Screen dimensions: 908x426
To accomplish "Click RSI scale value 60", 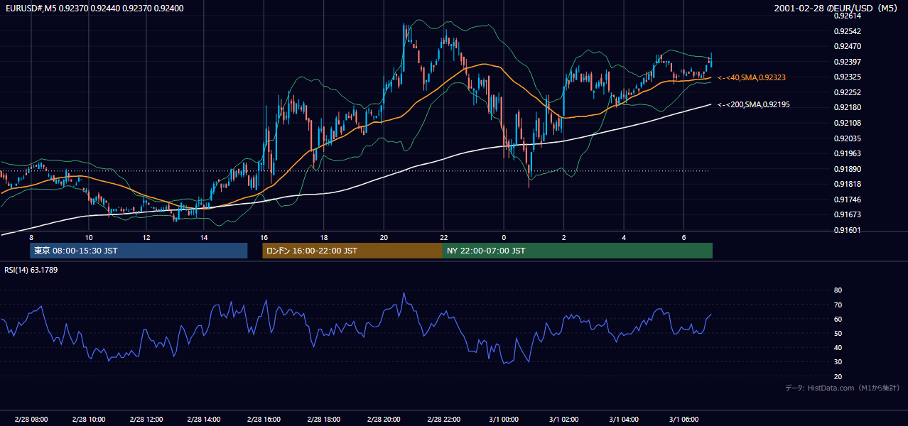I will point(838,319).
